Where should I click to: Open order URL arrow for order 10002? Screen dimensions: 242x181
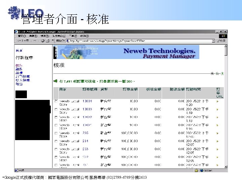tap(217, 117)
